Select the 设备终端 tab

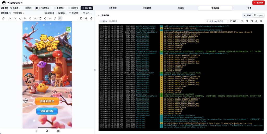pyautogui.click(x=215, y=8)
